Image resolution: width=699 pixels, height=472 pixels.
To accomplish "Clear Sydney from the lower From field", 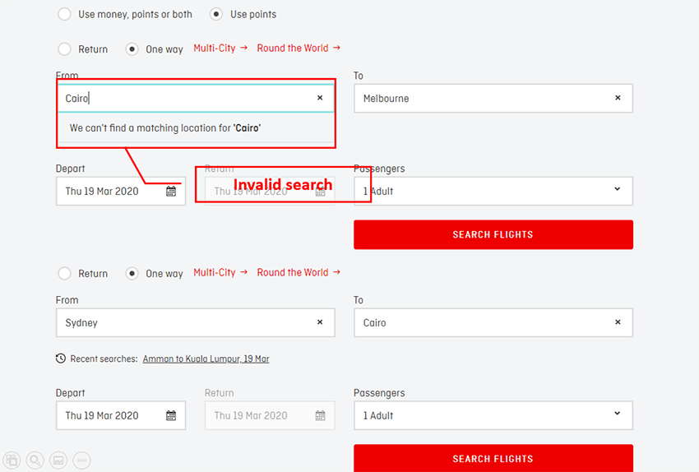I will (320, 322).
